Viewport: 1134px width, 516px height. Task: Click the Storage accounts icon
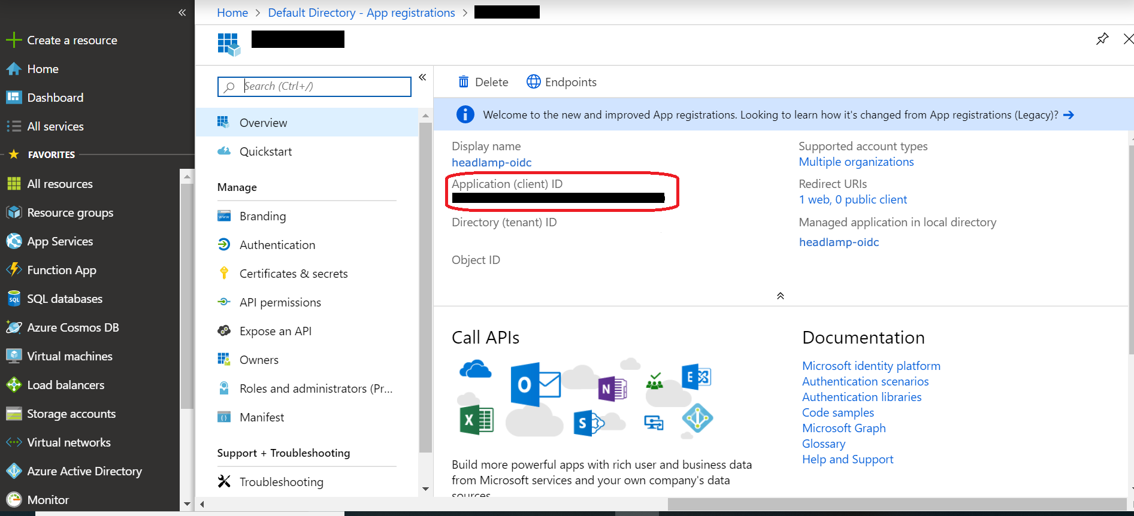point(14,414)
